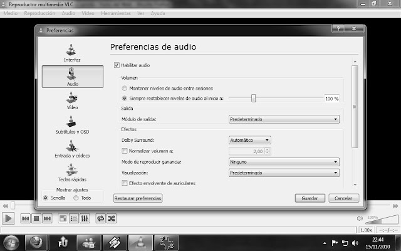Image resolution: width=401 pixels, height=251 pixels.
Task: Open the Ayuda menu
Action: click(x=158, y=13)
